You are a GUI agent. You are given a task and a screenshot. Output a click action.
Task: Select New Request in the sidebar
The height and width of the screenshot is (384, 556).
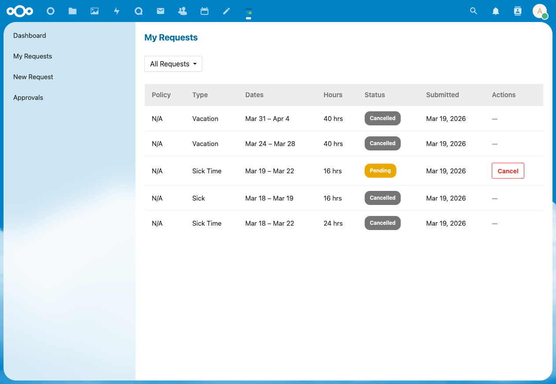[x=33, y=77]
